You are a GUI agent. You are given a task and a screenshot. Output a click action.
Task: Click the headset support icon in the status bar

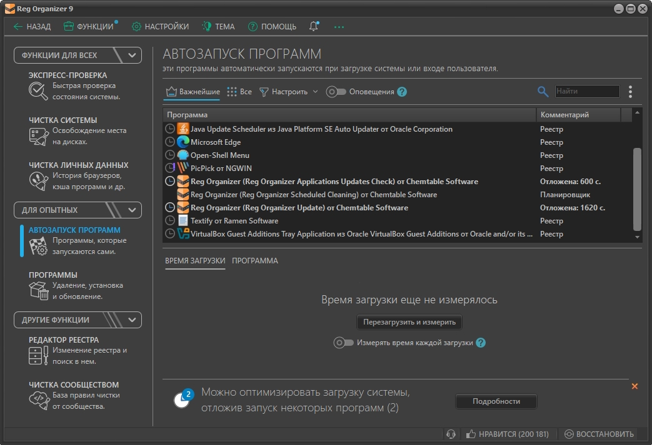[x=451, y=434]
